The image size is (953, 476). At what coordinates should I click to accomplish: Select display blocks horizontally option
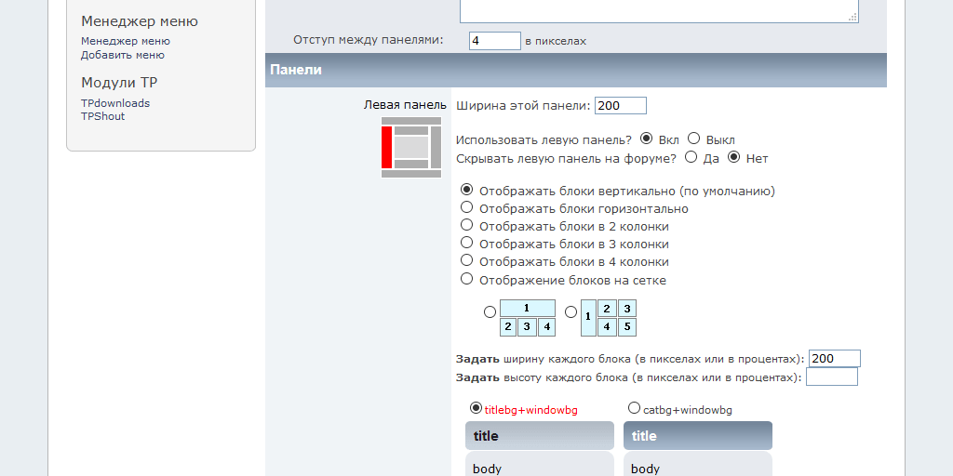(x=467, y=207)
